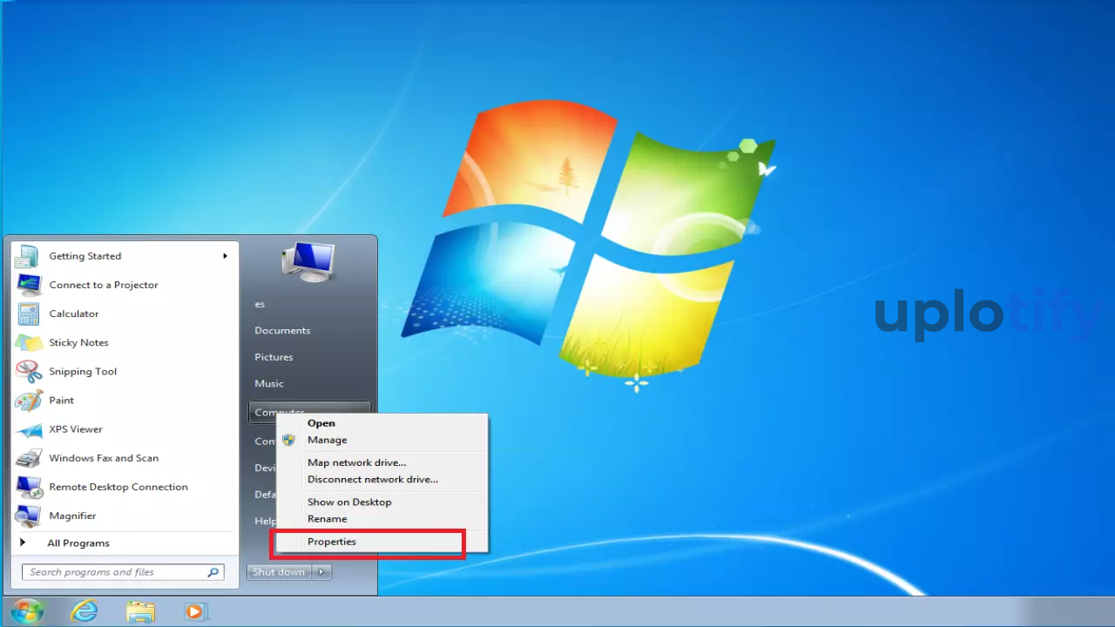Open the Music link

(269, 383)
